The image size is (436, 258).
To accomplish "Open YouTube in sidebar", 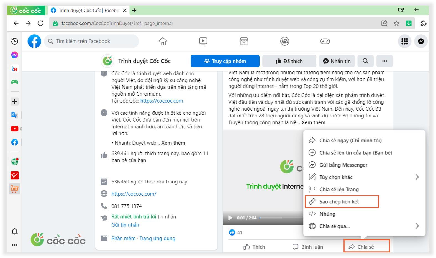I will tap(15, 129).
